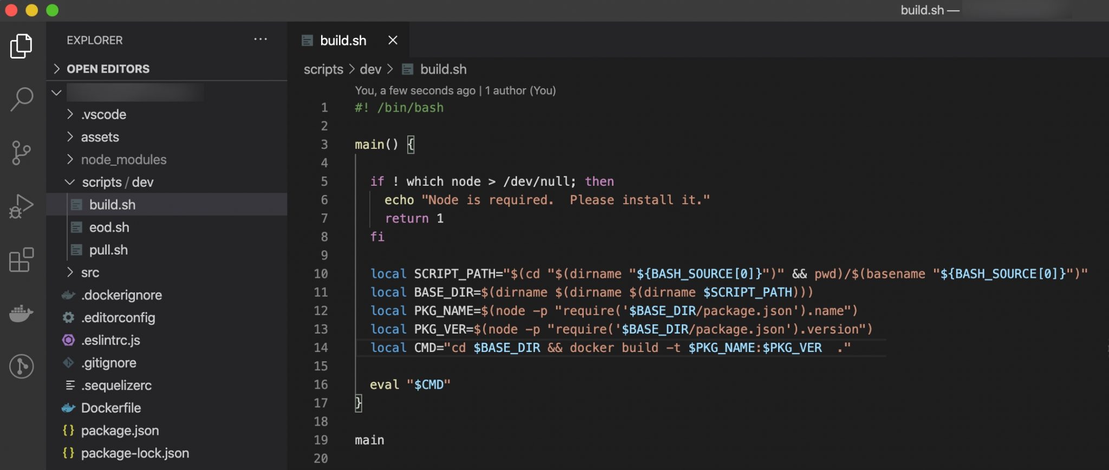This screenshot has width=1109, height=470.
Task: Click the 'main() {' function declaration
Action: 384,145
